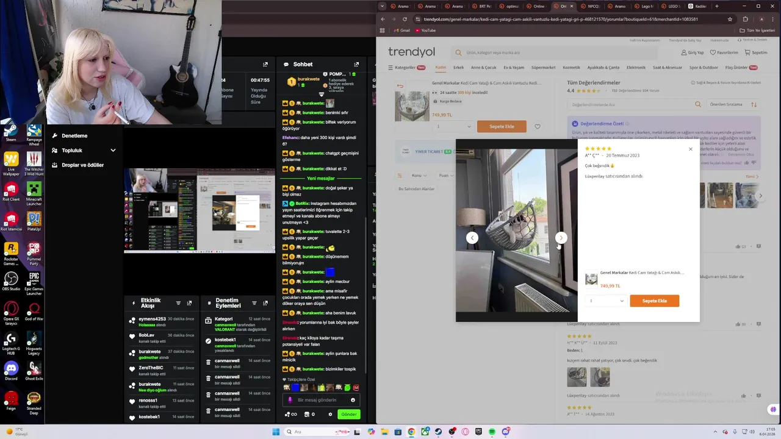
Task: Open Giriş Yap on Trendyol
Action: tap(693, 52)
